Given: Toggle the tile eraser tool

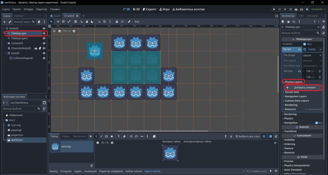Looking at the screenshot, I should click(124, 136).
